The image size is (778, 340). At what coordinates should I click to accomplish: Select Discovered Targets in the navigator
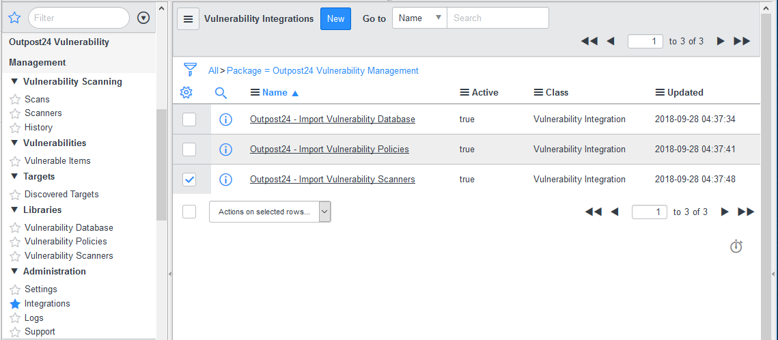coord(61,195)
